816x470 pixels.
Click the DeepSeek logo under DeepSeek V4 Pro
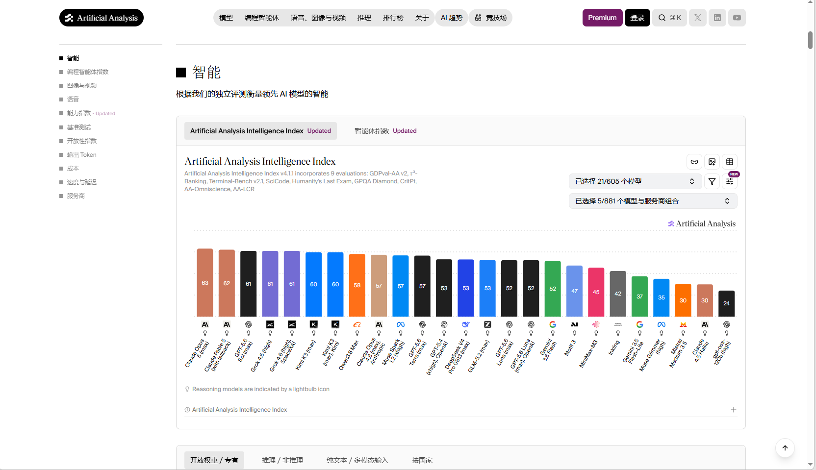coord(466,324)
